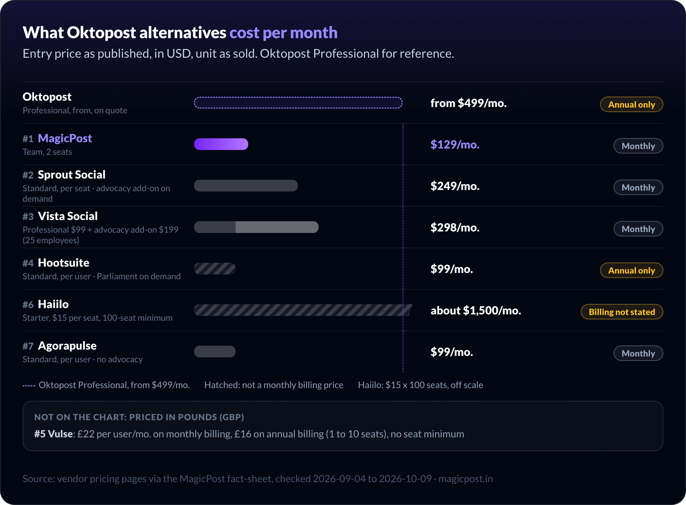Click the '$298/mo.' price
The height and width of the screenshot is (505, 686).
click(x=455, y=228)
